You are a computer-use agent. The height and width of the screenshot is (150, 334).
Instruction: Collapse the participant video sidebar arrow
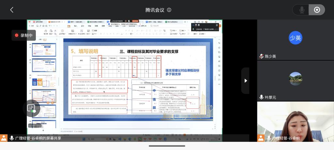[245, 81]
